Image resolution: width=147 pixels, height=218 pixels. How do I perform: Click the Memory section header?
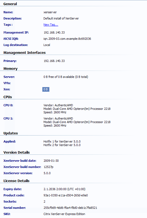pyautogui.click(x=11, y=69)
